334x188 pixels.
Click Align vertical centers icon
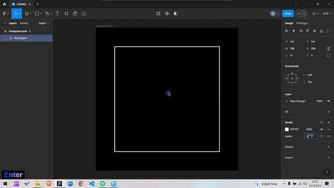(315, 31)
